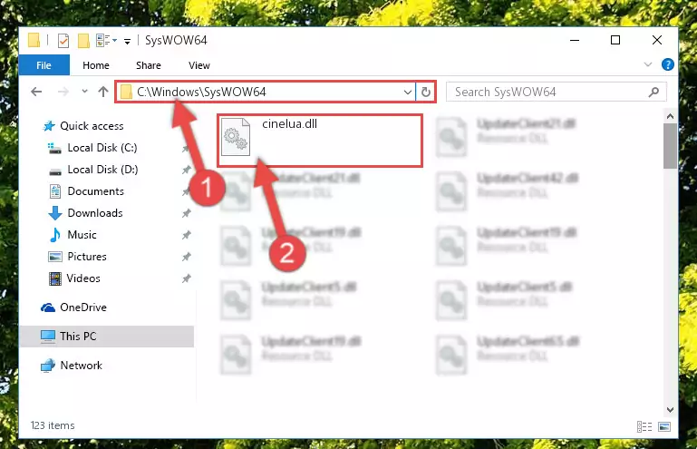This screenshot has width=697, height=449.
Task: Expand the ribbon with the chevron
Action: (648, 65)
